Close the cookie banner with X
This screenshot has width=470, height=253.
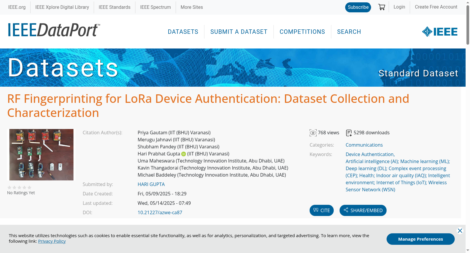(460, 231)
